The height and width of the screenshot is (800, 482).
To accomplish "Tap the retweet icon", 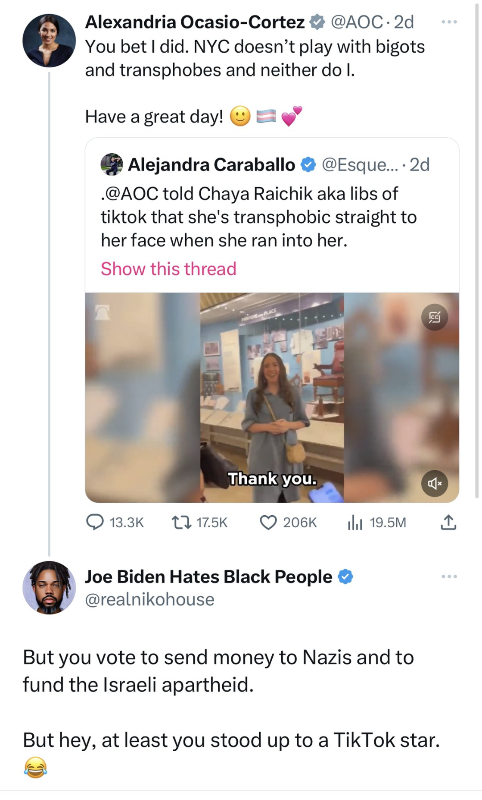I will (181, 523).
